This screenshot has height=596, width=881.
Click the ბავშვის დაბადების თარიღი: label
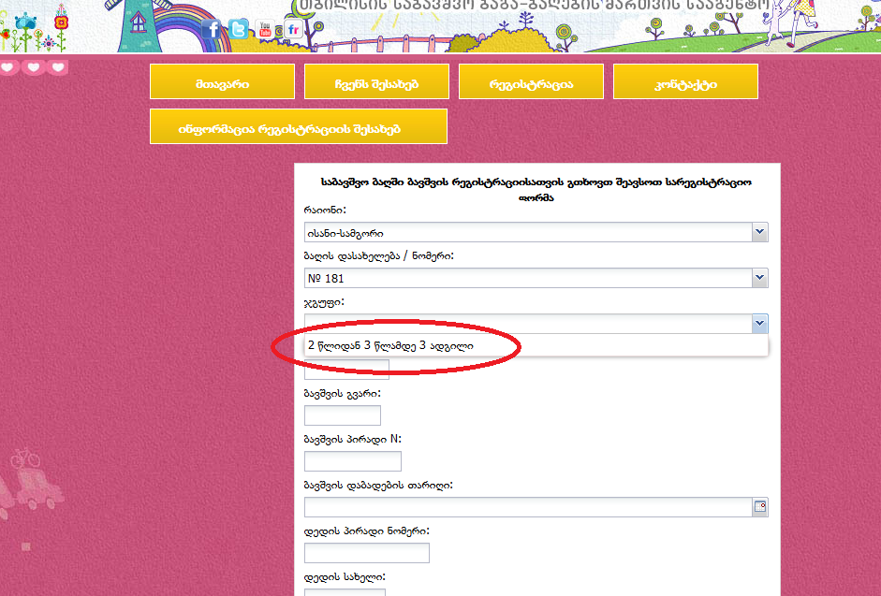tap(378, 486)
